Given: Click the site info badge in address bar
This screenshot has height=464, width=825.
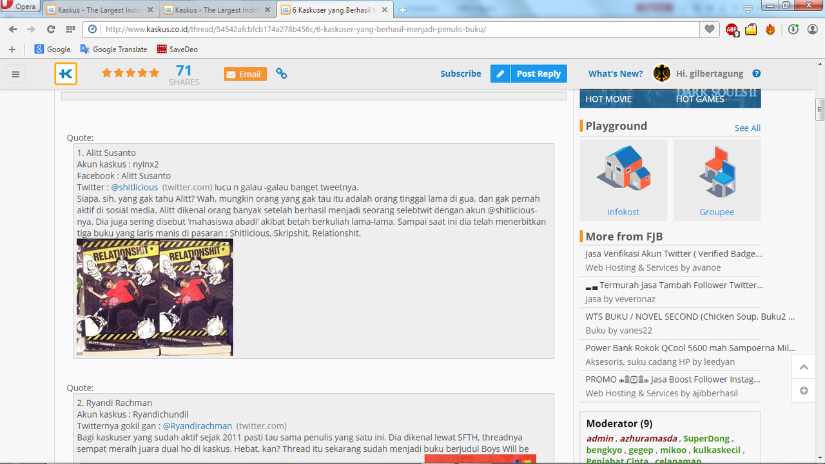Looking at the screenshot, I should point(92,30).
